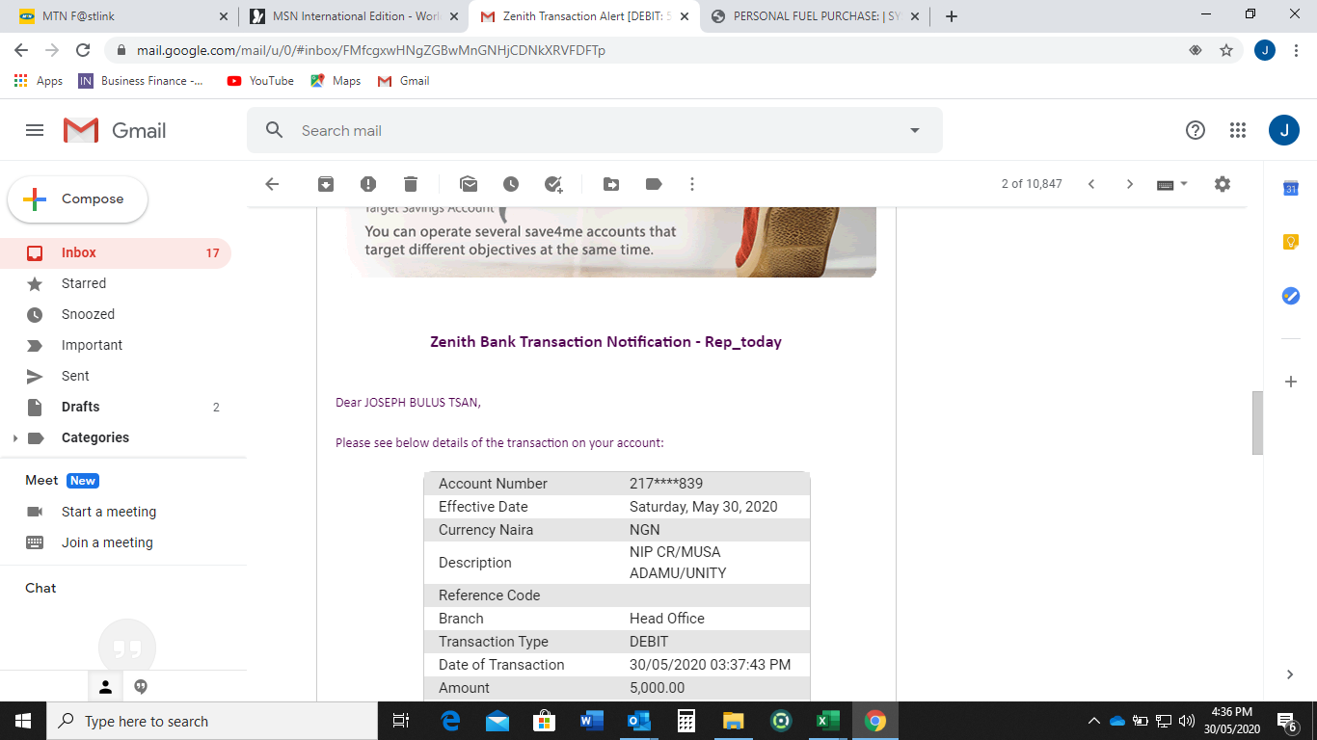Click the email vertical scrollbar thumb
The width and height of the screenshot is (1317, 740).
click(x=1257, y=422)
